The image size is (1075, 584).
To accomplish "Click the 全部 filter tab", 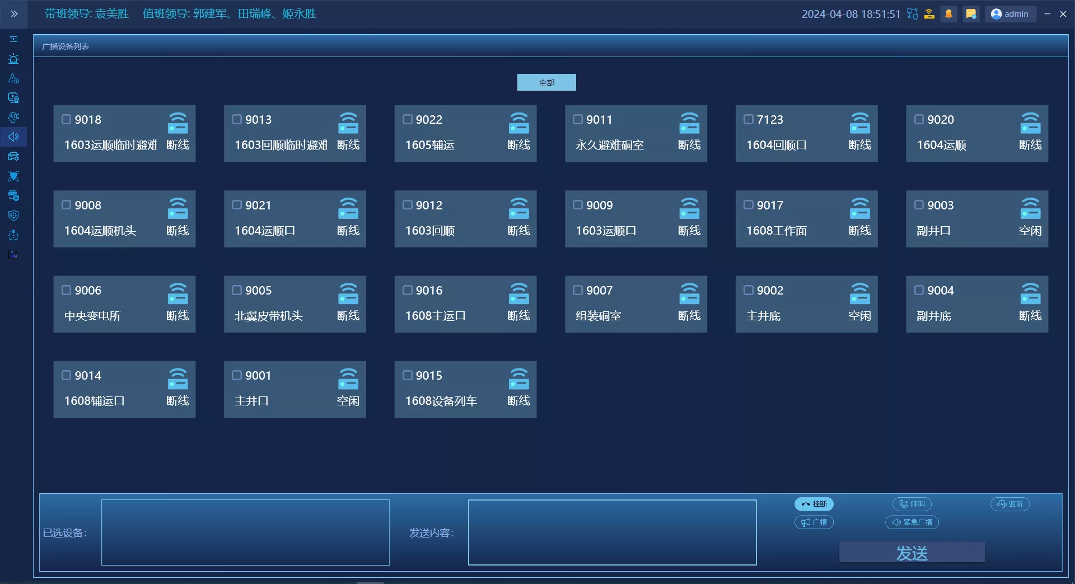I will [x=546, y=82].
